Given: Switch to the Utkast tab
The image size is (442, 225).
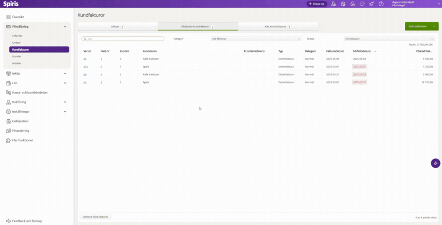Looking at the screenshot, I should pos(117,26).
